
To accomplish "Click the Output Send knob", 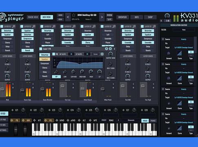I will [x=111, y=54].
